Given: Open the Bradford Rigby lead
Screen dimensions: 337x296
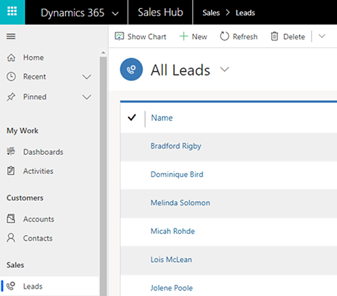Looking at the screenshot, I should coord(176,146).
